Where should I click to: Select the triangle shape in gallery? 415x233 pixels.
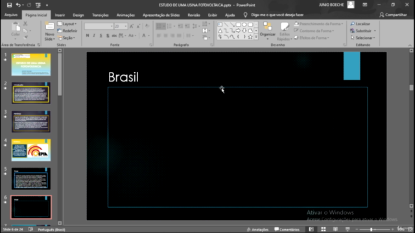[x=220, y=30]
